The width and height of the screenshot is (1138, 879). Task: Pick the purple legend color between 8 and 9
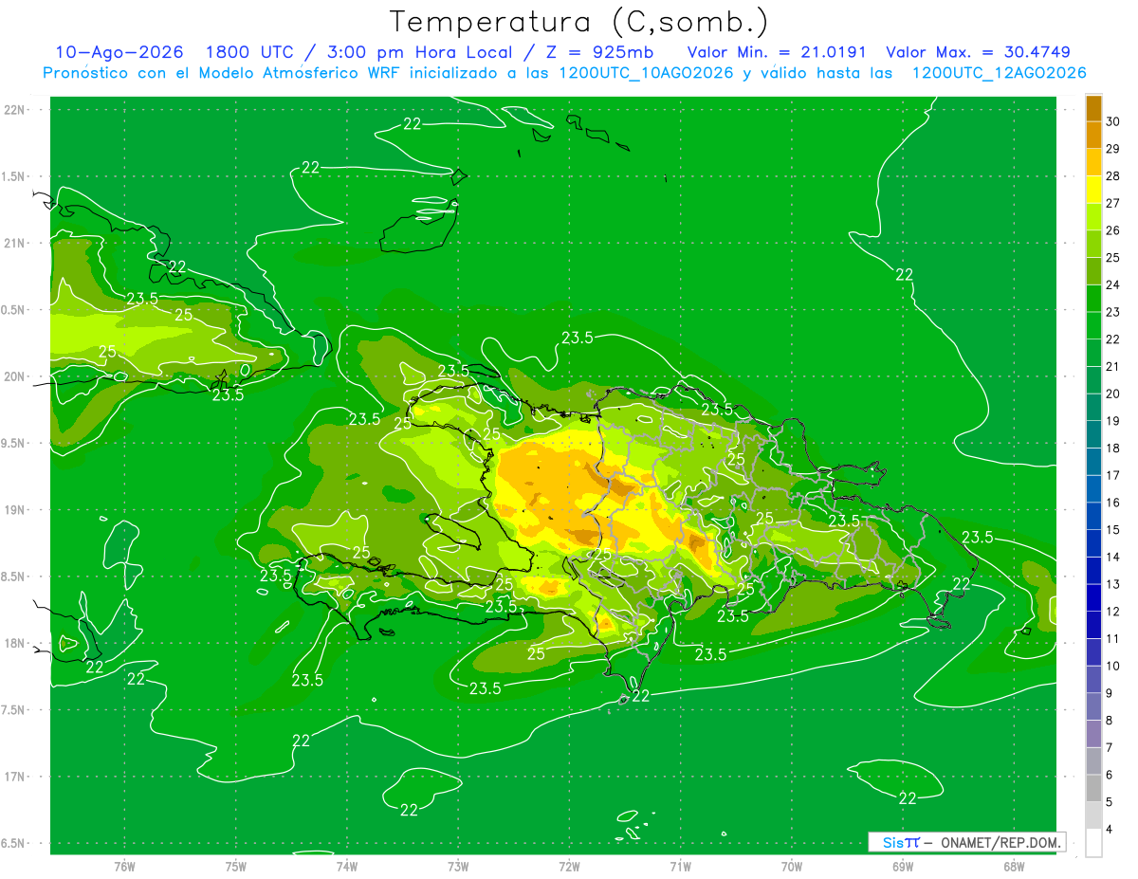[x=1093, y=706]
